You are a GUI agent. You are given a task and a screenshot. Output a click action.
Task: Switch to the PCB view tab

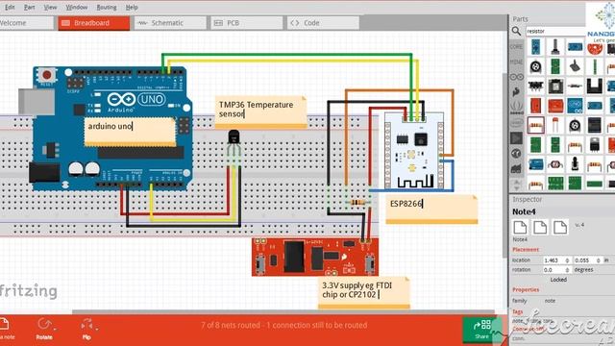(246, 23)
